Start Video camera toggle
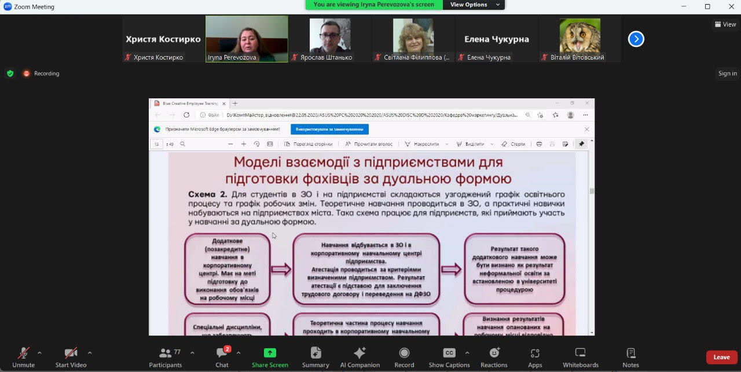 pyautogui.click(x=71, y=356)
